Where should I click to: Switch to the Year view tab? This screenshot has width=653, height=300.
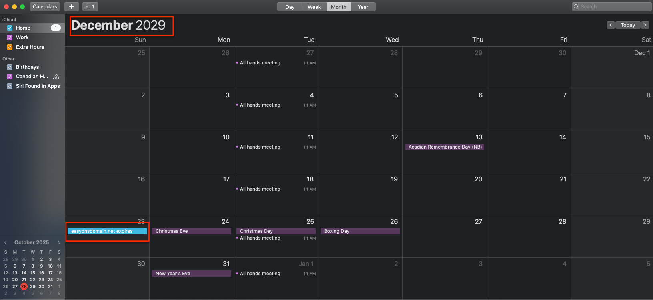363,7
